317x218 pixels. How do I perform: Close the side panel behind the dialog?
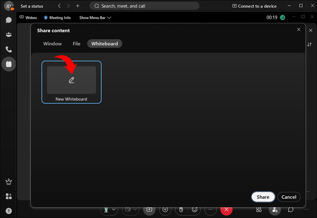coord(311,30)
